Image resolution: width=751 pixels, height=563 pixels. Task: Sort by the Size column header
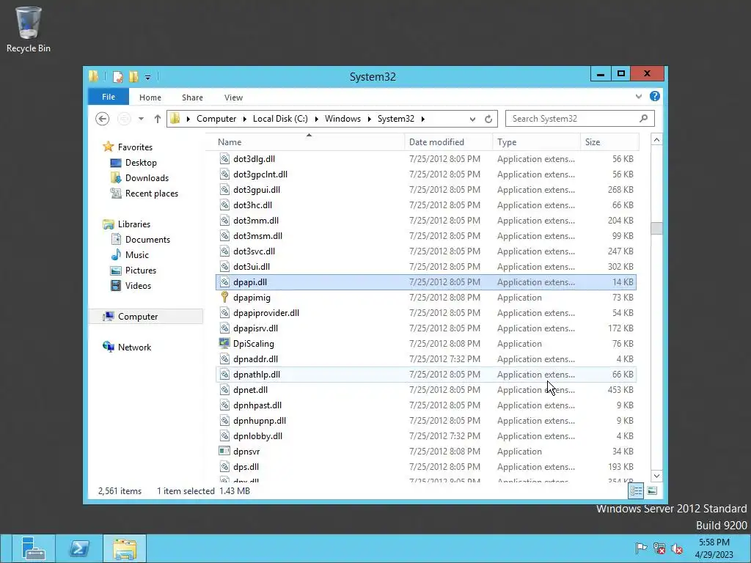[x=609, y=142]
